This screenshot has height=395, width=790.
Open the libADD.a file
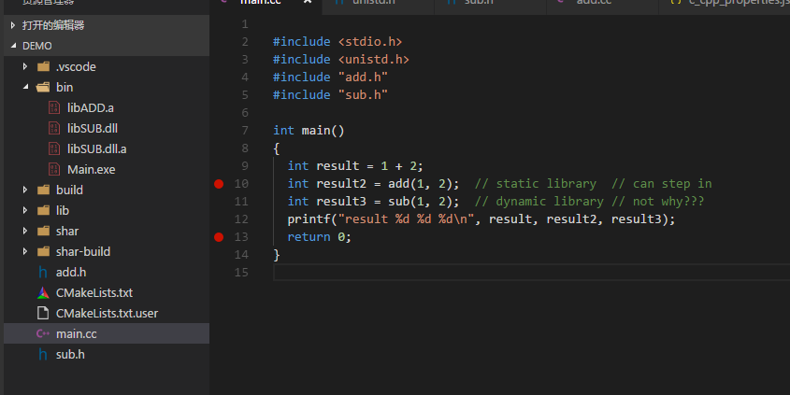(x=91, y=107)
